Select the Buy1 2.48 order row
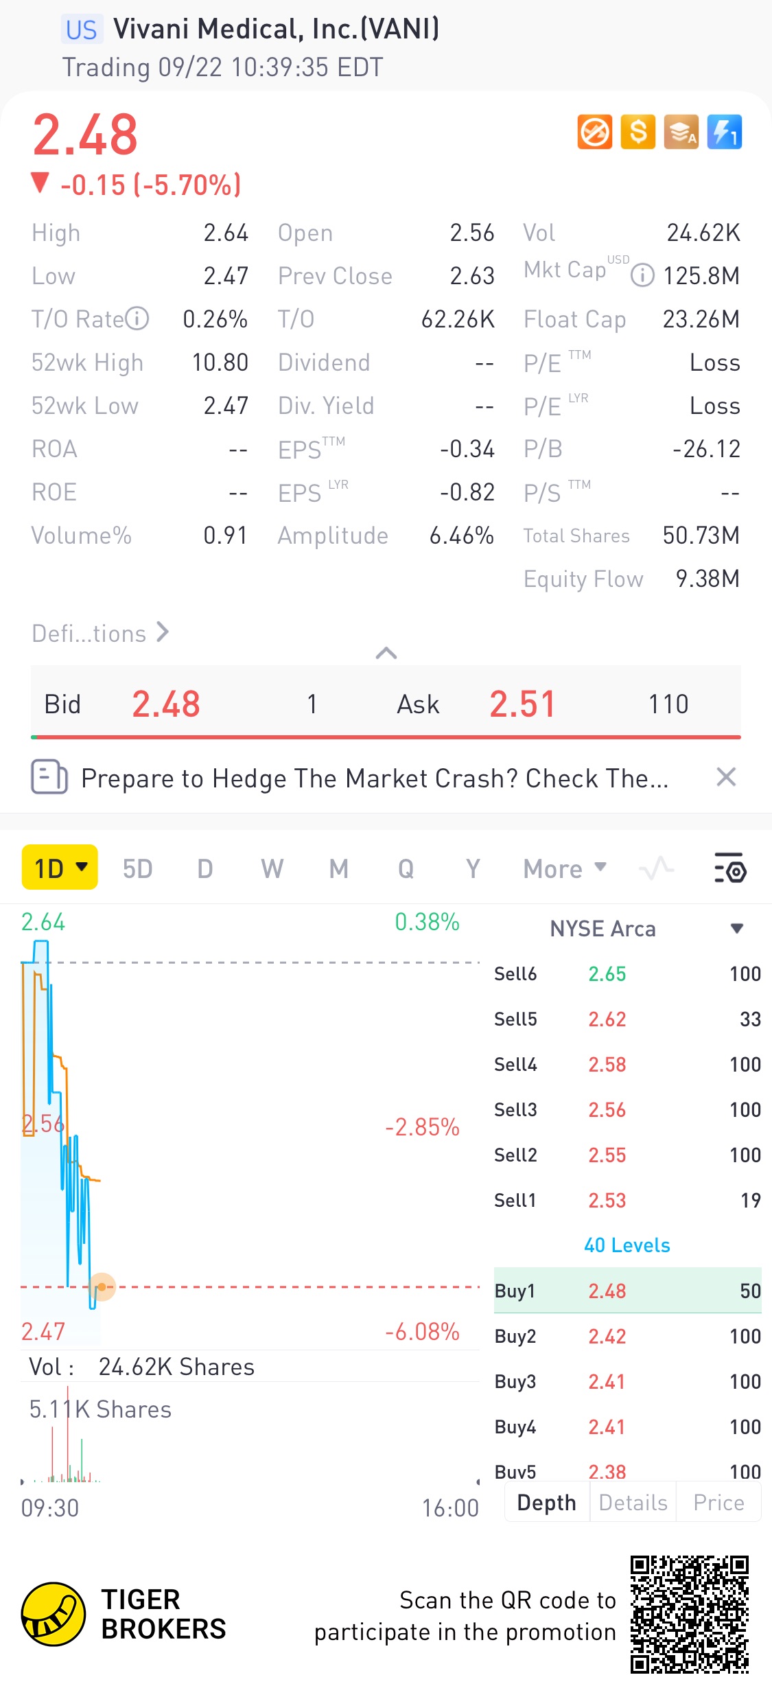The height and width of the screenshot is (1697, 772). point(627,1291)
